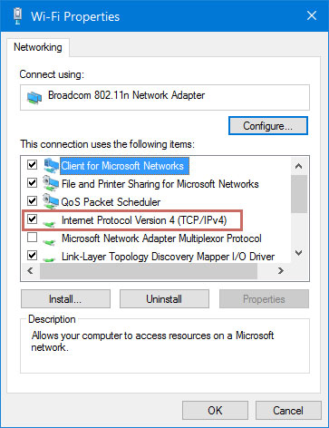The width and height of the screenshot is (329, 428).
Task: Click the File and Printer Sharing icon
Action: [51, 184]
